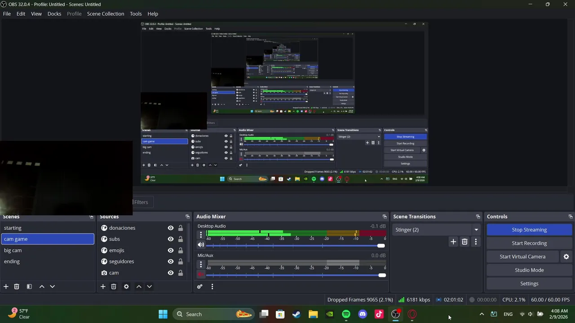Expand the Stinger (2) transition dropdown
The image size is (575, 323).
[476, 230]
